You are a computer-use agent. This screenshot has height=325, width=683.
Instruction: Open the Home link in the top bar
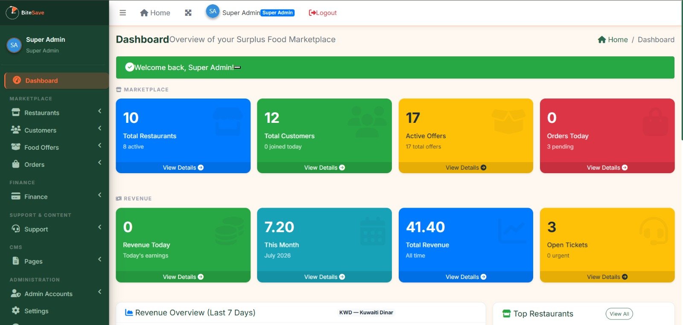(155, 13)
